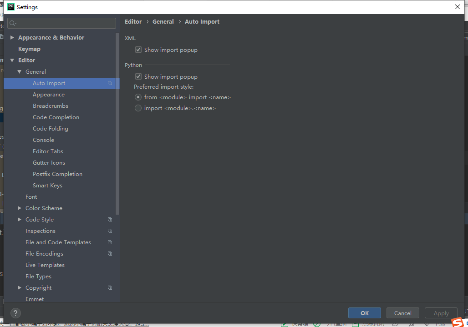Collapse the General subtree arrow
This screenshot has width=468, height=327.
pos(20,71)
